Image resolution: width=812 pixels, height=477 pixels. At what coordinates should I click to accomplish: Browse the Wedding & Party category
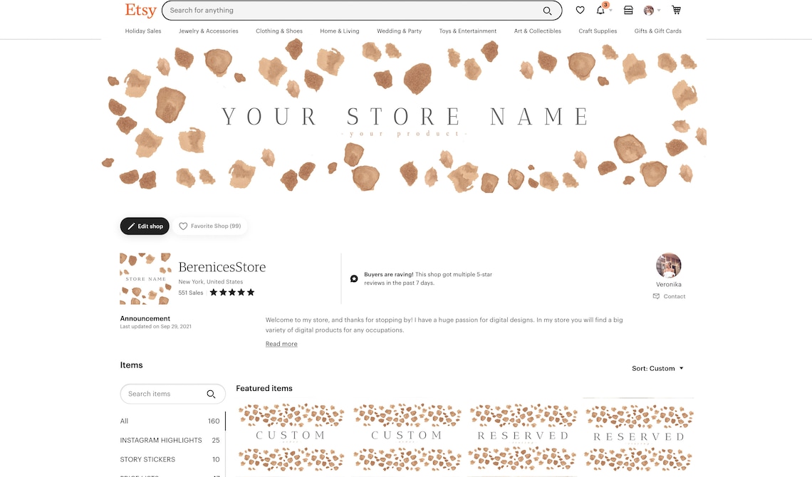[x=399, y=31]
